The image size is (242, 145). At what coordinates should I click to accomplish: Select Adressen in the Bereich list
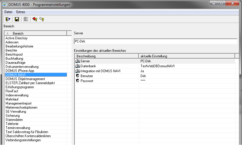(x=36, y=42)
